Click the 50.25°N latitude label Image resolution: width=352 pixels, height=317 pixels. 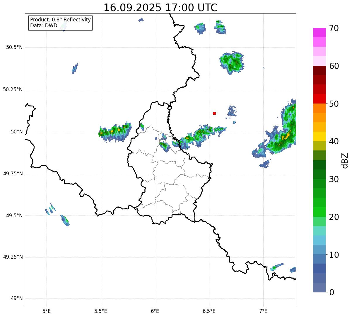click(13, 89)
